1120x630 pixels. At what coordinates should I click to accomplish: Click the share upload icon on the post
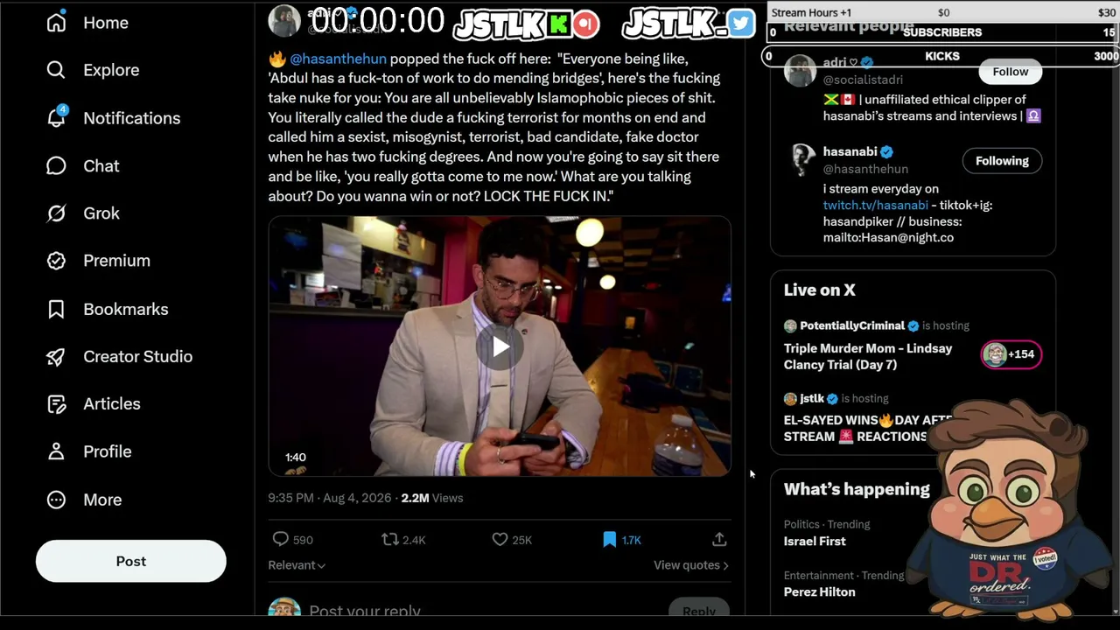[719, 540]
